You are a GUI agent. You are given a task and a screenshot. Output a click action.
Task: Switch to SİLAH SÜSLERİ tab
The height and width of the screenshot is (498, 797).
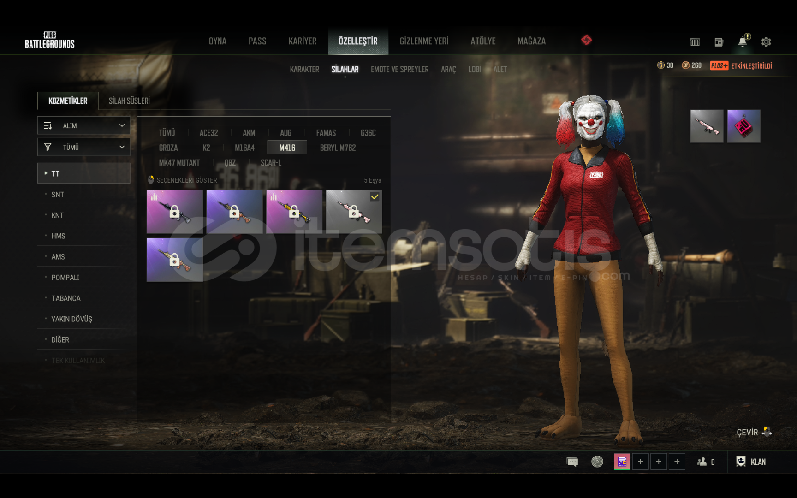point(129,101)
